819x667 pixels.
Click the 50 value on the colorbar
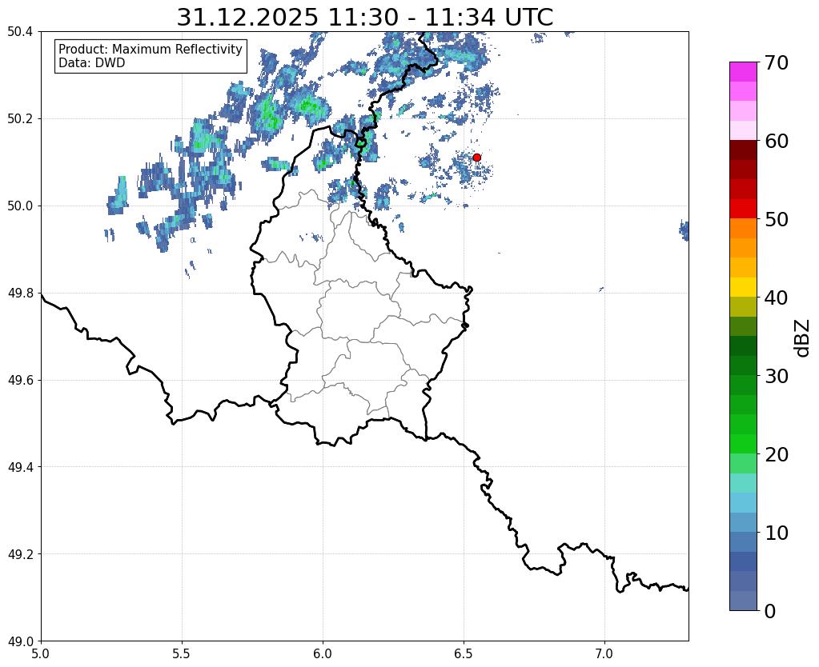(776, 219)
